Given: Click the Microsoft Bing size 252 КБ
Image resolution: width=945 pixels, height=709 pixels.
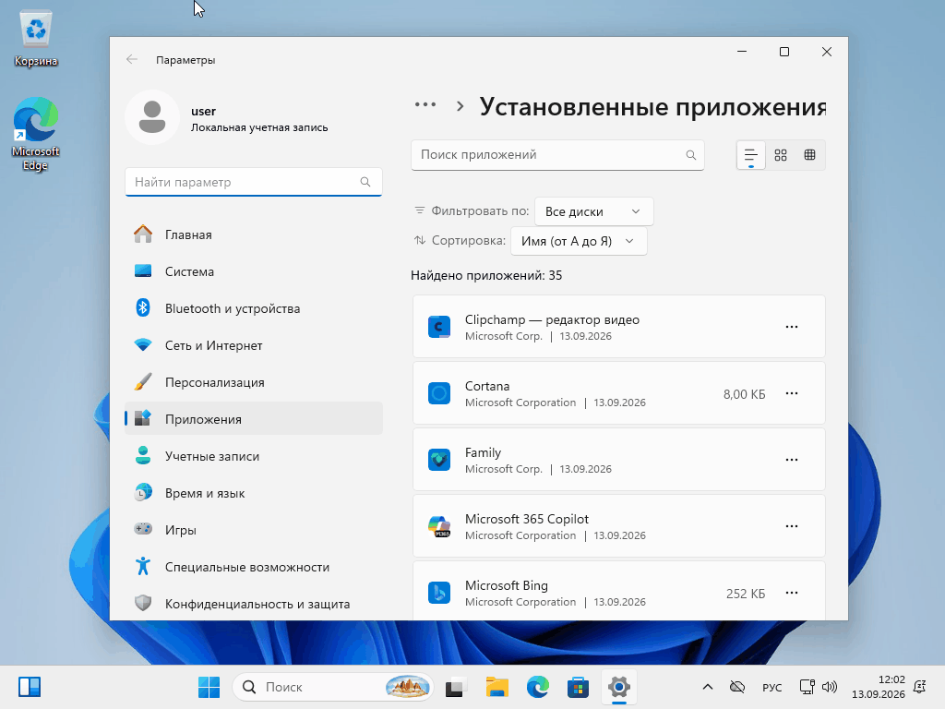Looking at the screenshot, I should click(x=746, y=594).
